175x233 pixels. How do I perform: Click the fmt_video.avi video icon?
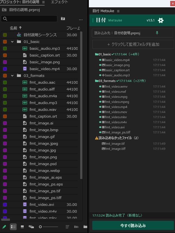pyautogui.click(x=25, y=204)
